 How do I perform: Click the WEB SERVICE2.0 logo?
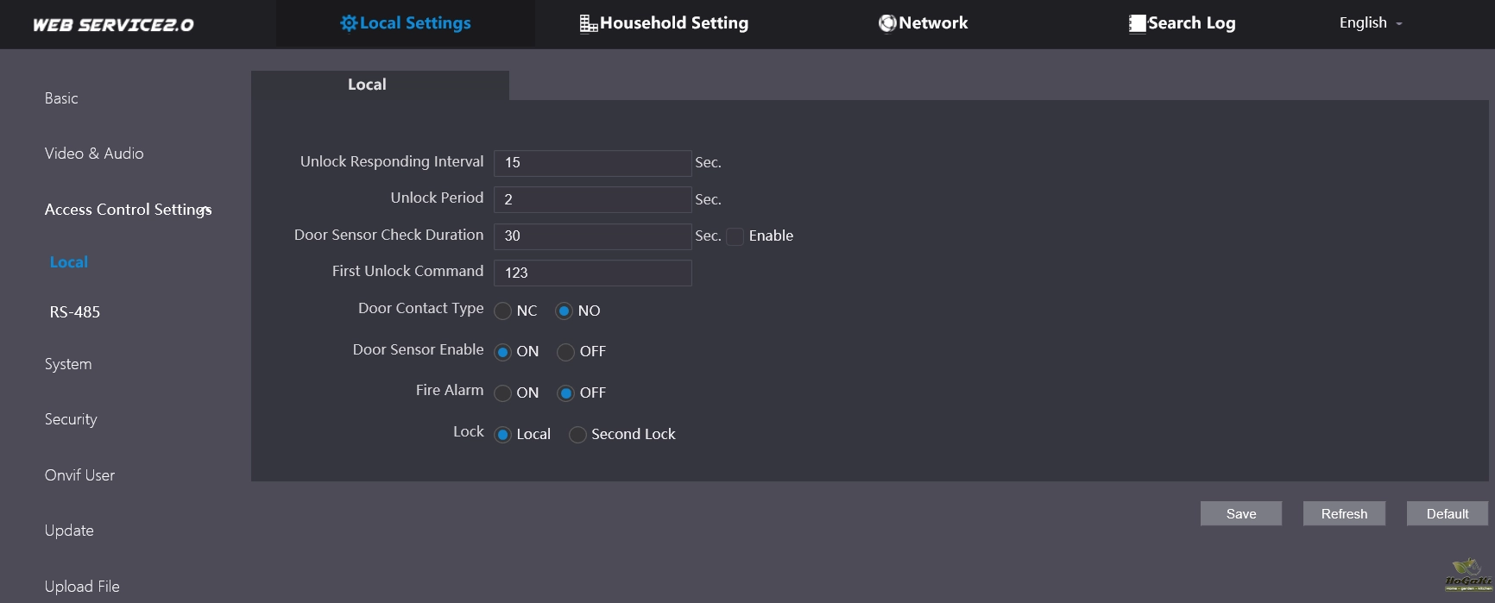click(113, 25)
